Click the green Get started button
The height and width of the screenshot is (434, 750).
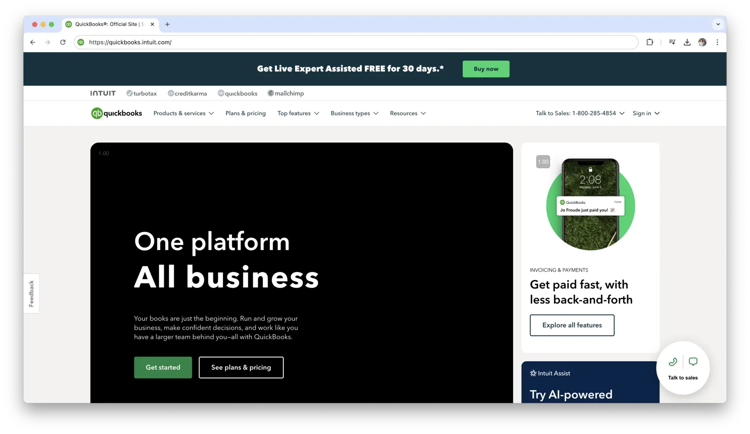tap(163, 367)
